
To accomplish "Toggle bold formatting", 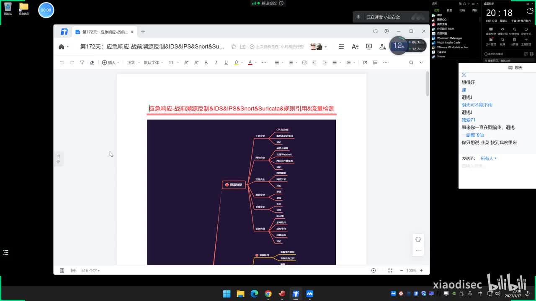I will tap(206, 63).
